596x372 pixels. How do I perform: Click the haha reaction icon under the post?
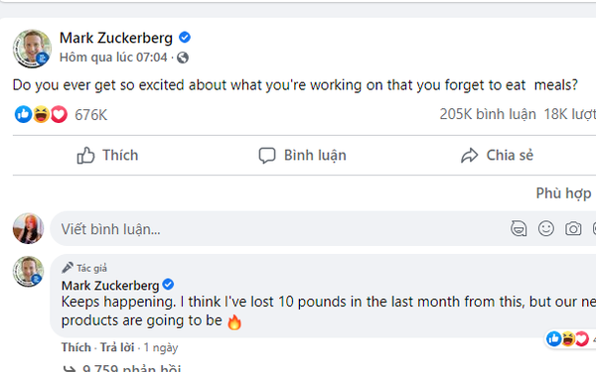coord(41,114)
